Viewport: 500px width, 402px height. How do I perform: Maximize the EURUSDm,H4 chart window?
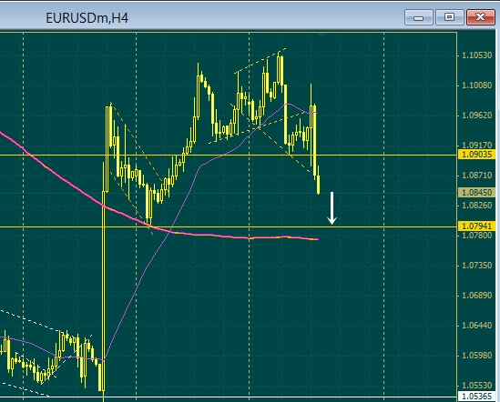(x=449, y=17)
